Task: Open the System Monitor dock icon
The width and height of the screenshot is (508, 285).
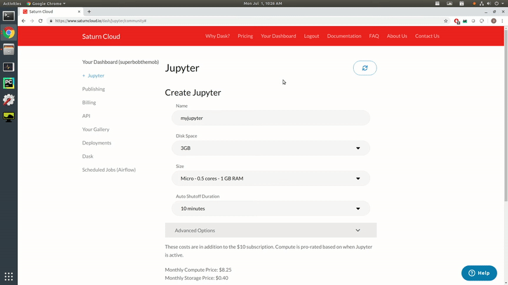Action: (9, 66)
